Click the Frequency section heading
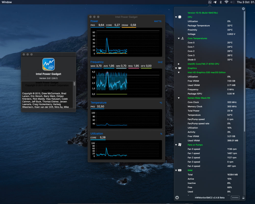This screenshot has width=255, height=204. [97, 62]
